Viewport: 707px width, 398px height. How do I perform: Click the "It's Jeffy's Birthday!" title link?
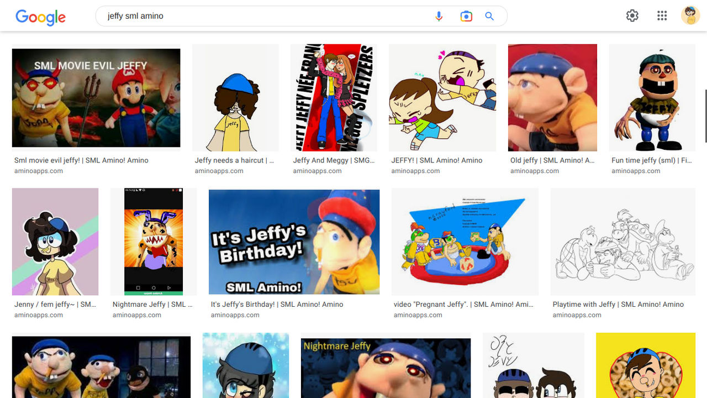tap(277, 305)
